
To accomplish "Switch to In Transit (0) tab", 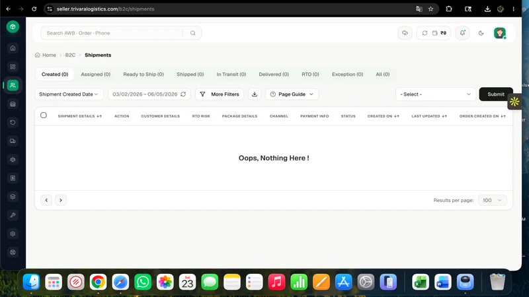I will pos(231,75).
